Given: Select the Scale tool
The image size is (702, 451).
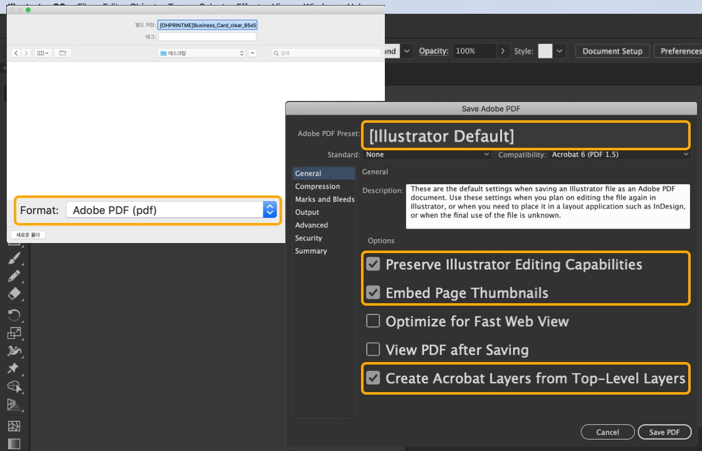Looking at the screenshot, I should coord(14,333).
